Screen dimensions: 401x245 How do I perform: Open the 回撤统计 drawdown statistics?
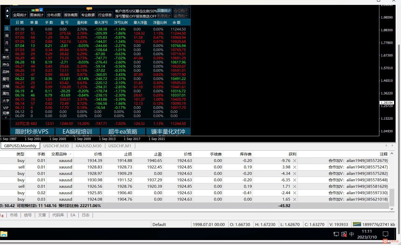click(164, 11)
